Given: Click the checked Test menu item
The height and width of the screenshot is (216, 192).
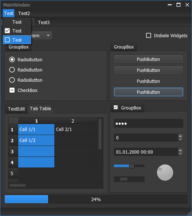Looking at the screenshot, I should [x=17, y=31].
